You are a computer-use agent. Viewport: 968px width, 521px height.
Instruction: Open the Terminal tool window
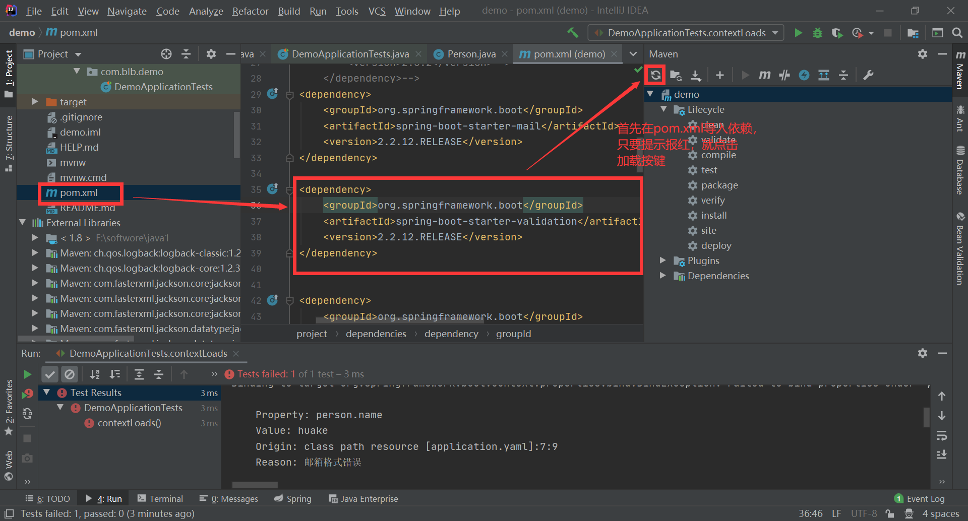coord(160,498)
